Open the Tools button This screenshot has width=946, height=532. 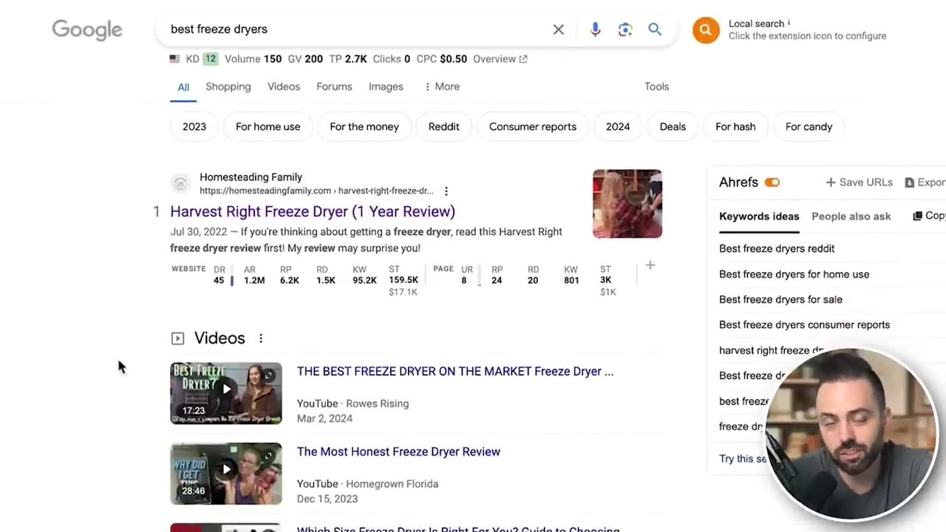656,86
